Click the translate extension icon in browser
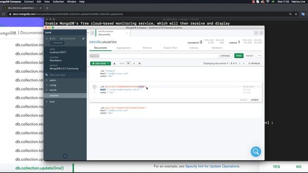The width and height of the screenshot is (308, 173). (x=303, y=14)
